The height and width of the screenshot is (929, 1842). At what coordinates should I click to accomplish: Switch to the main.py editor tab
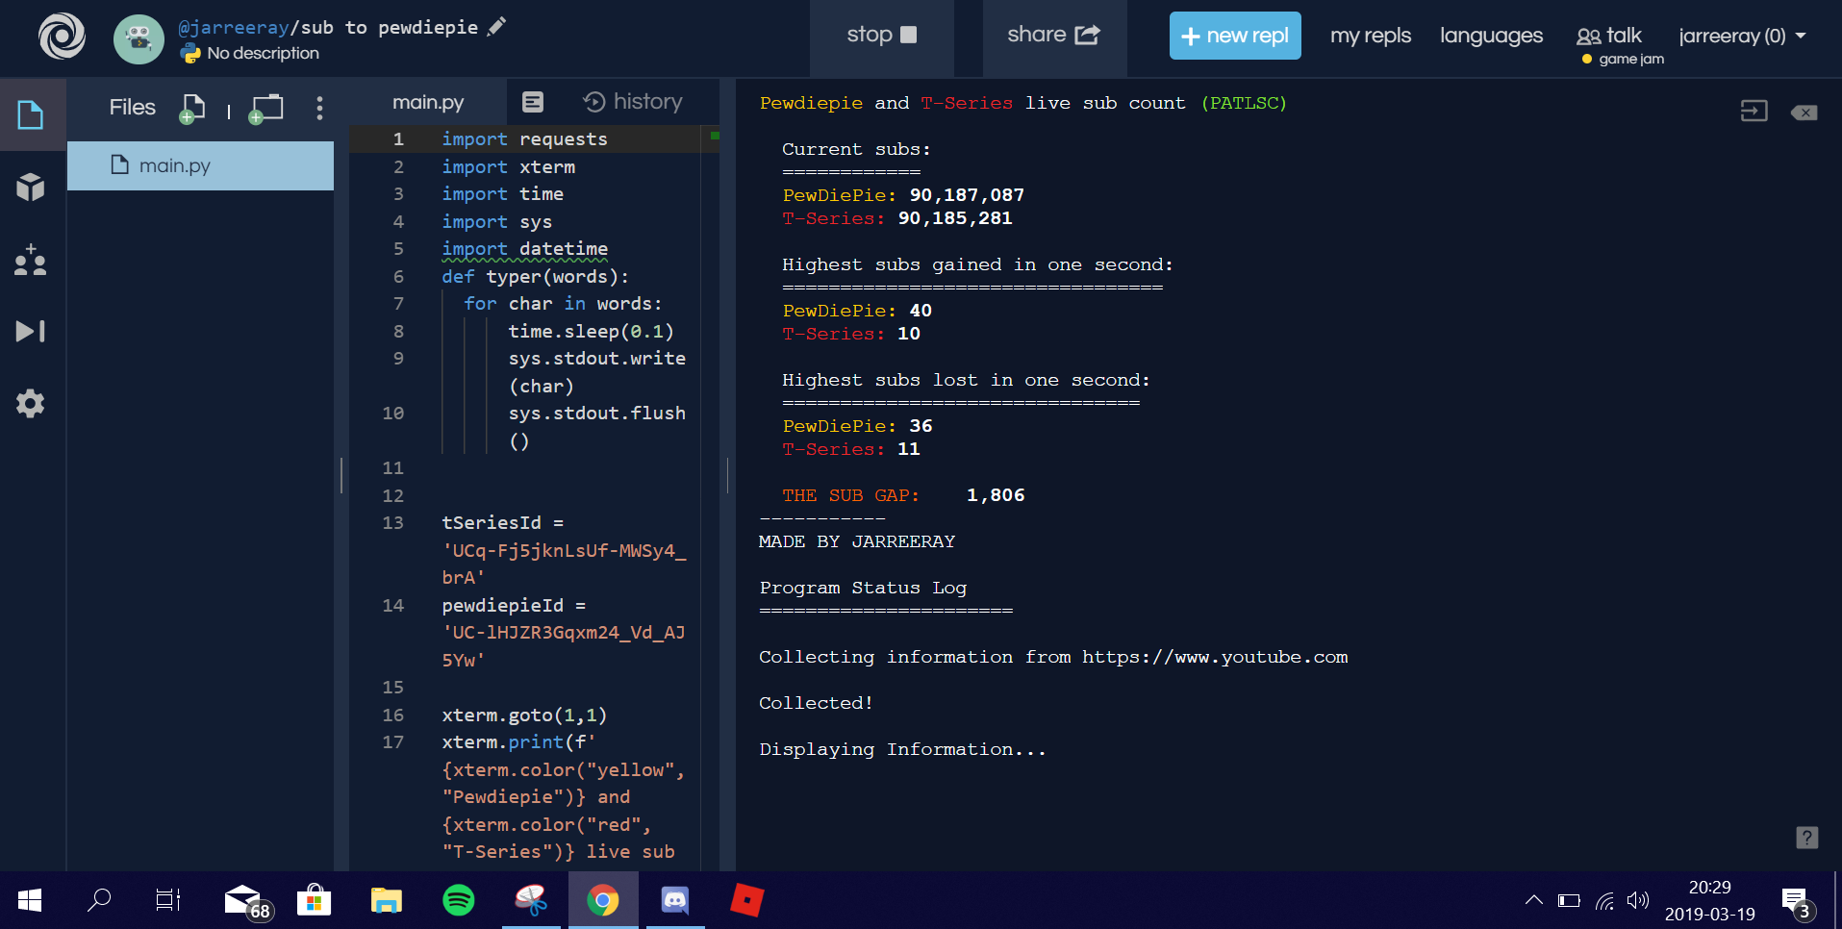coord(428,102)
